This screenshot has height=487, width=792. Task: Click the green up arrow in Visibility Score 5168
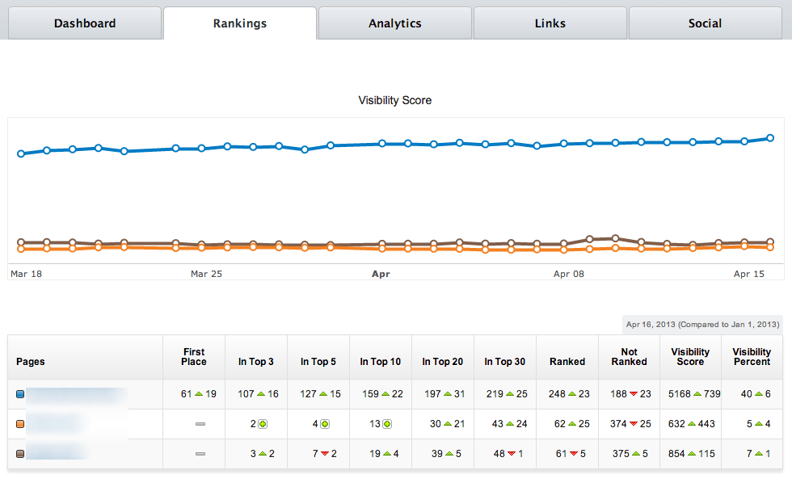coord(697,393)
